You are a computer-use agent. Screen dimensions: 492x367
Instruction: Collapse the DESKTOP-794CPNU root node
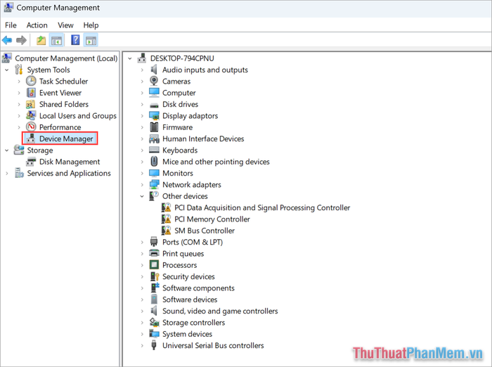(130, 58)
